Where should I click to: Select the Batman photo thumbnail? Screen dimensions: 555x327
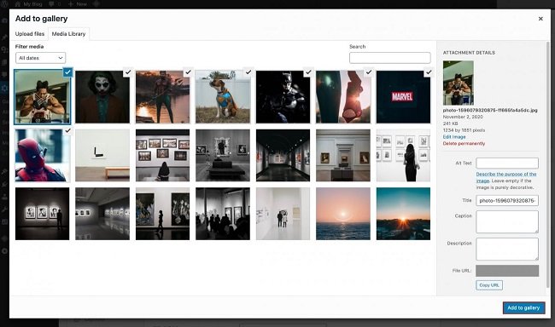click(283, 97)
